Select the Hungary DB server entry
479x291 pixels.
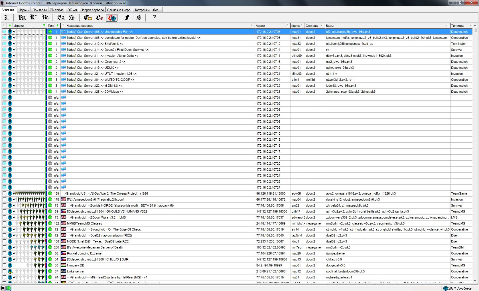point(76,265)
